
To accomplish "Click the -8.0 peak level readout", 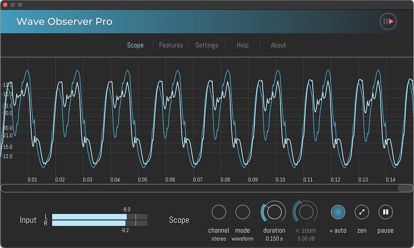I will [x=126, y=209].
